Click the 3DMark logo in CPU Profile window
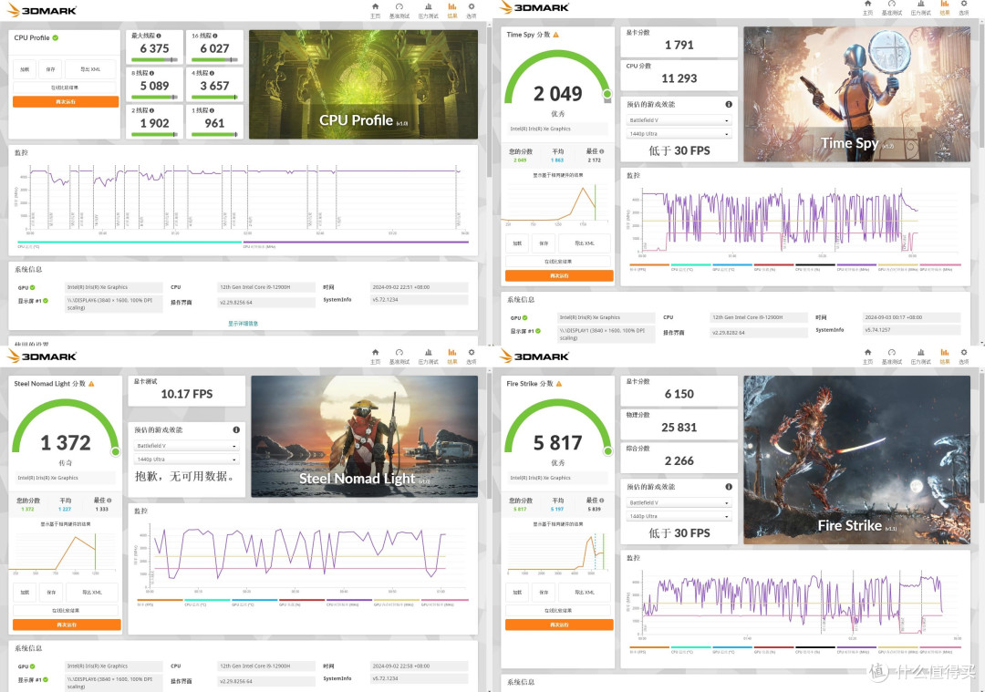The height and width of the screenshot is (692, 985). click(42, 10)
